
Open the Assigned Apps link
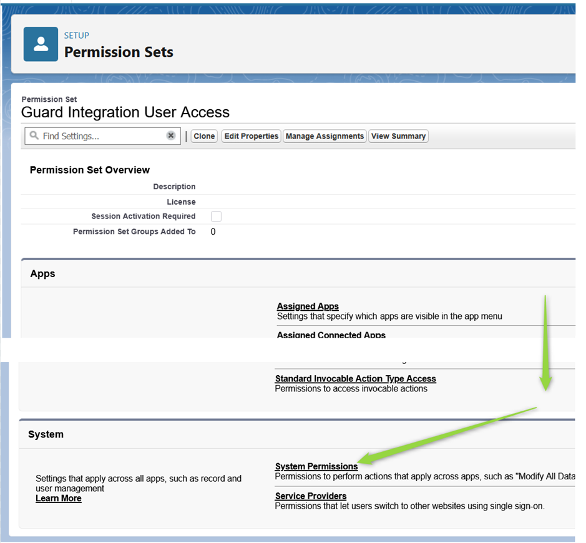[308, 306]
